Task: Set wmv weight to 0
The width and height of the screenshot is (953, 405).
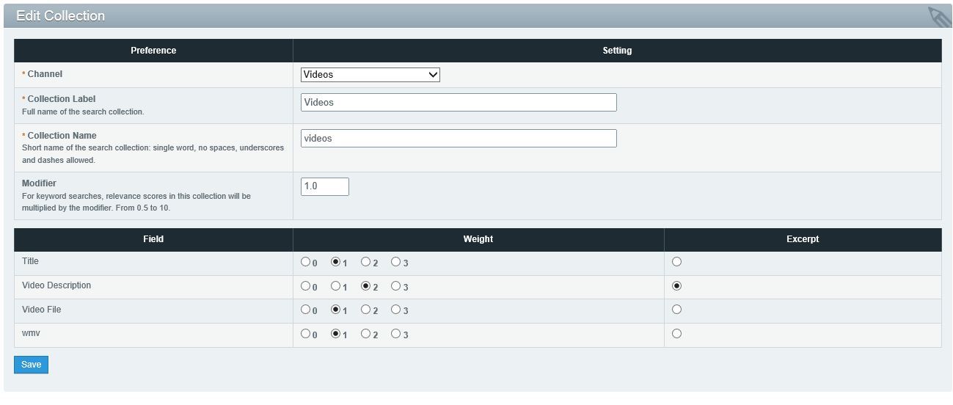Action: point(306,334)
